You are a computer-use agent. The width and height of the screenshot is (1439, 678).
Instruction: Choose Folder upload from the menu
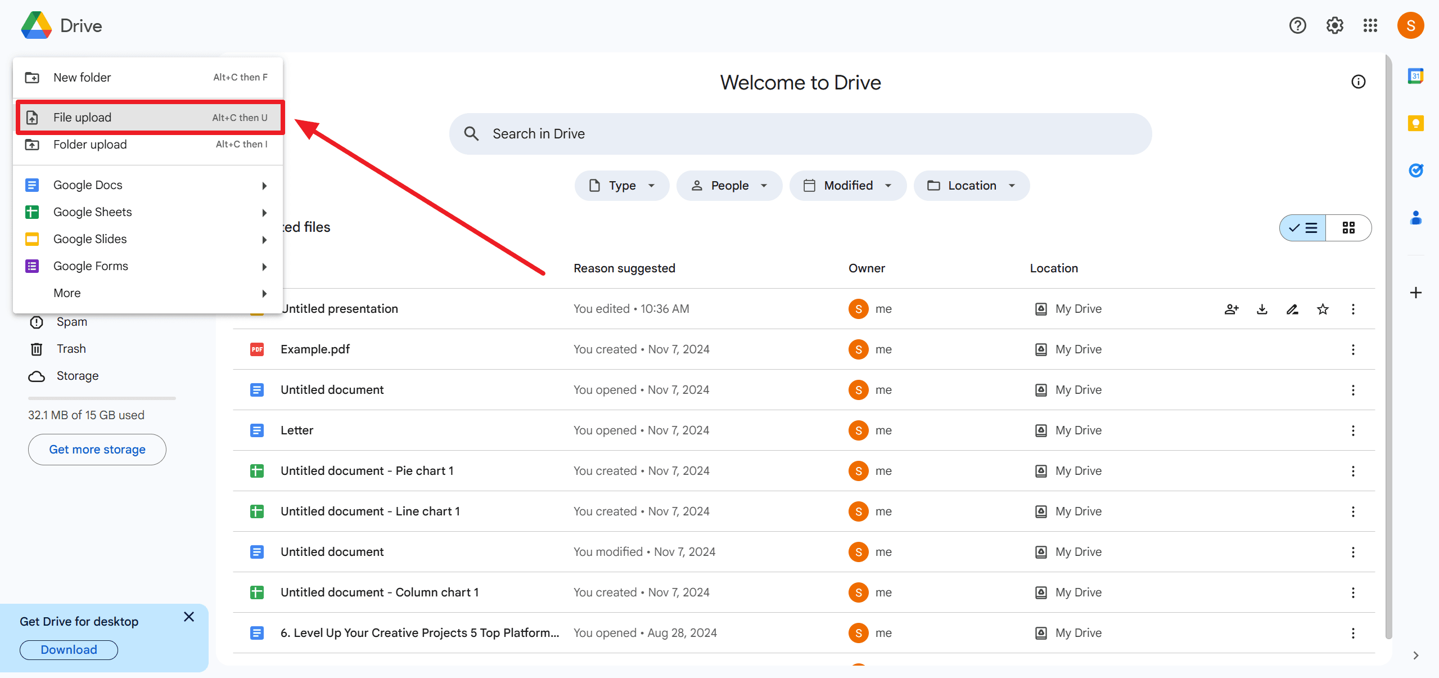[x=148, y=145]
